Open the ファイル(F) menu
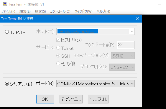Image resolution: width=166 pixels, height=109 pixels. 8,11
